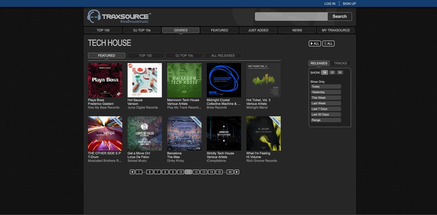Open FEATURED in main navigation bar

click(x=220, y=30)
